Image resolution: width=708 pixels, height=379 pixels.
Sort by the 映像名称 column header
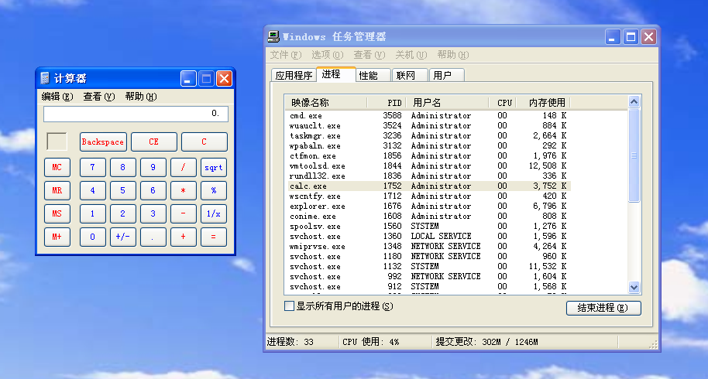point(326,103)
